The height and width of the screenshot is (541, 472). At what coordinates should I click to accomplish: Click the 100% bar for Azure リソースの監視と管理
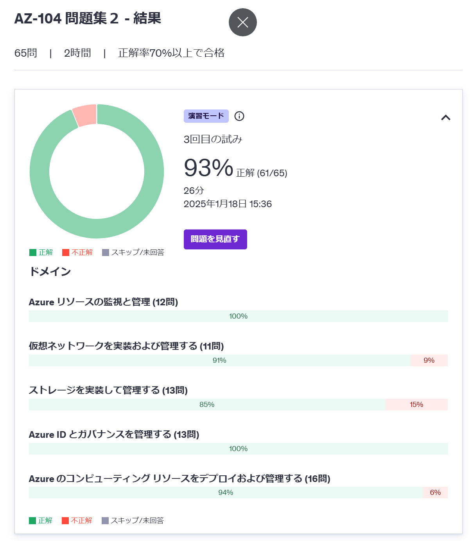pyautogui.click(x=239, y=316)
